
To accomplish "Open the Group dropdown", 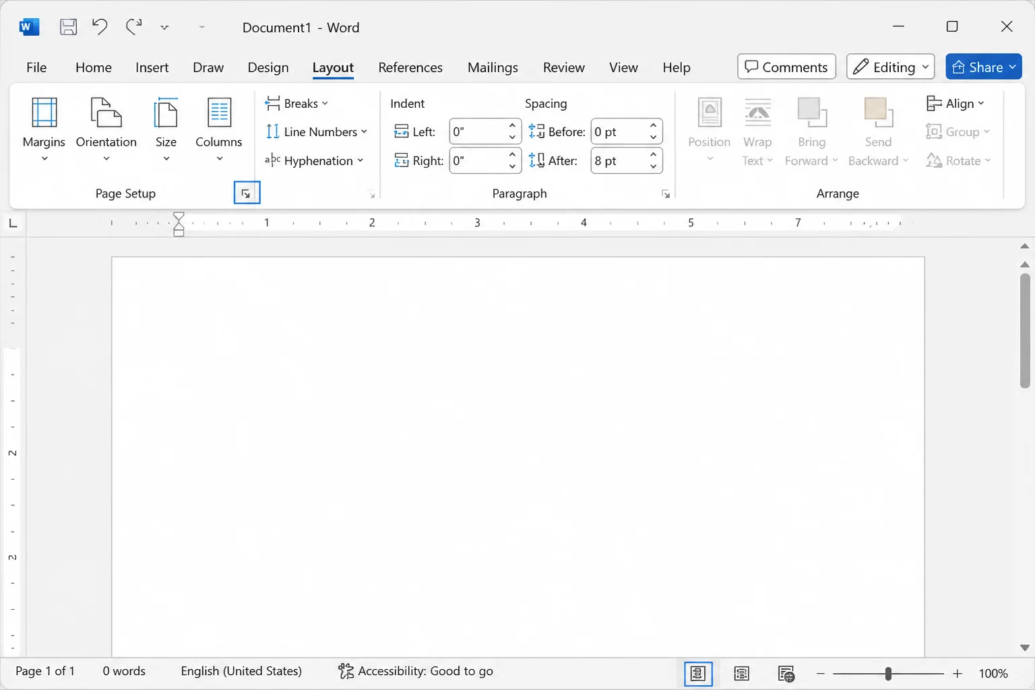I will (958, 132).
